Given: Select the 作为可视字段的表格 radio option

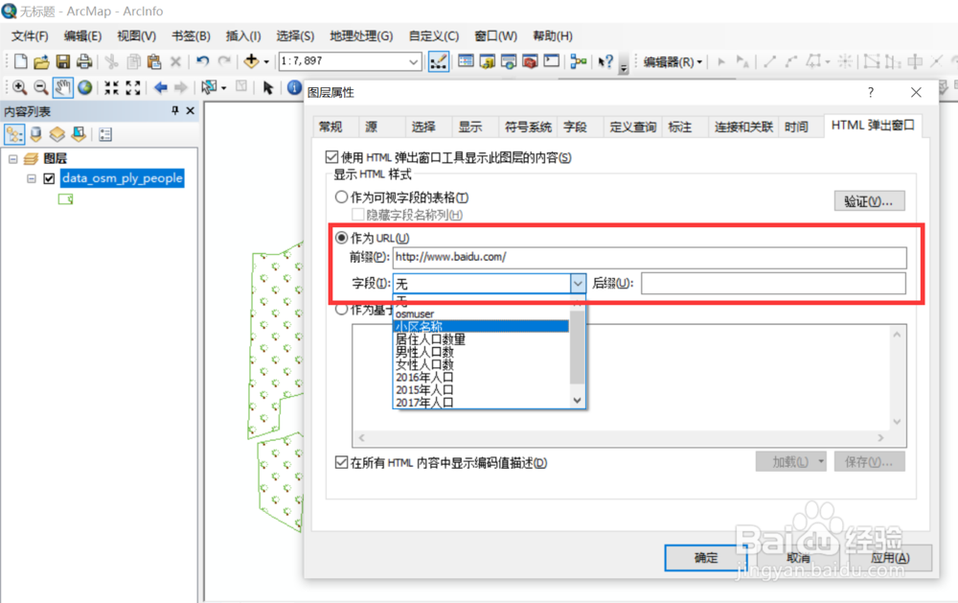Looking at the screenshot, I should click(x=342, y=197).
